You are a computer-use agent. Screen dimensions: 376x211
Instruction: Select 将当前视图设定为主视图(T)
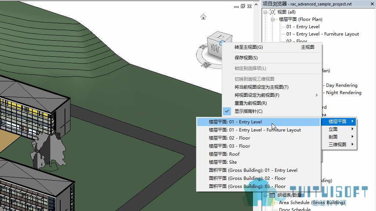click(271, 87)
